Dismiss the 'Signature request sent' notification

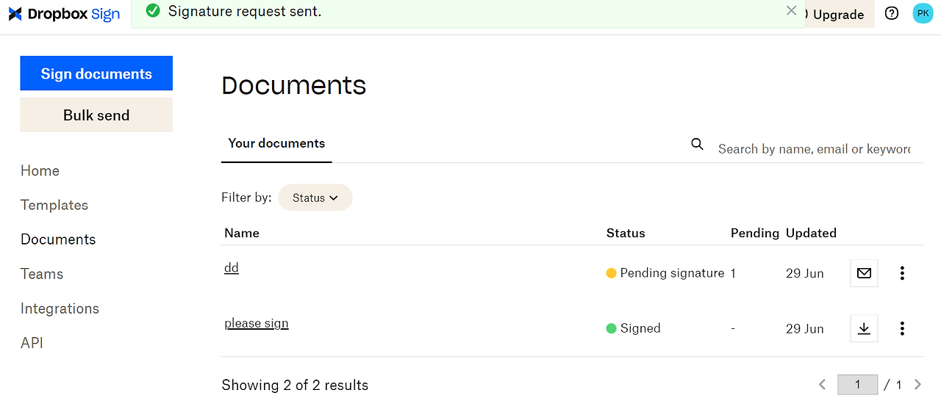click(x=791, y=10)
